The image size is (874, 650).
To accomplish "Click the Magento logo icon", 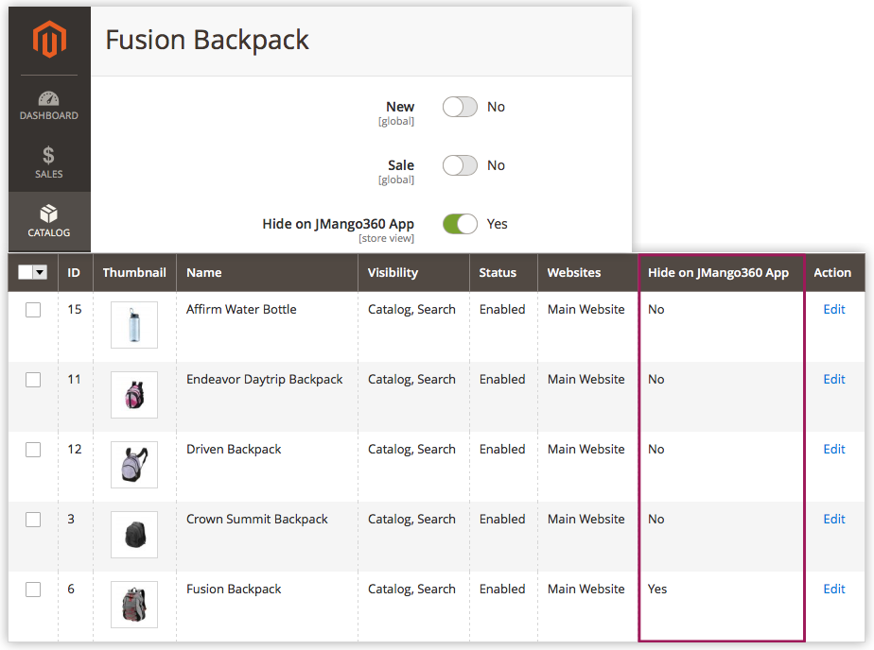I will point(49,39).
